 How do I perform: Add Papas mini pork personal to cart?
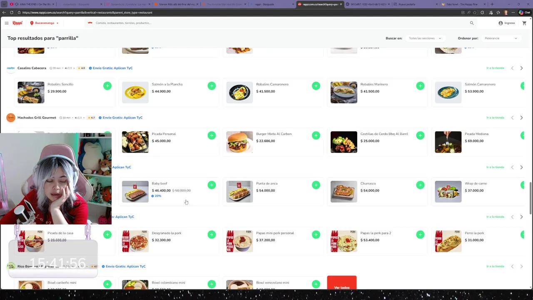[316, 235]
